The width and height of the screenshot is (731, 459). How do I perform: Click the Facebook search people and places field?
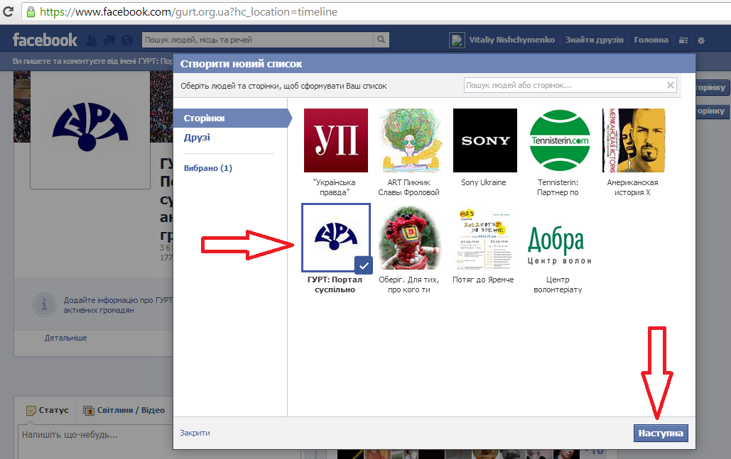[x=257, y=40]
